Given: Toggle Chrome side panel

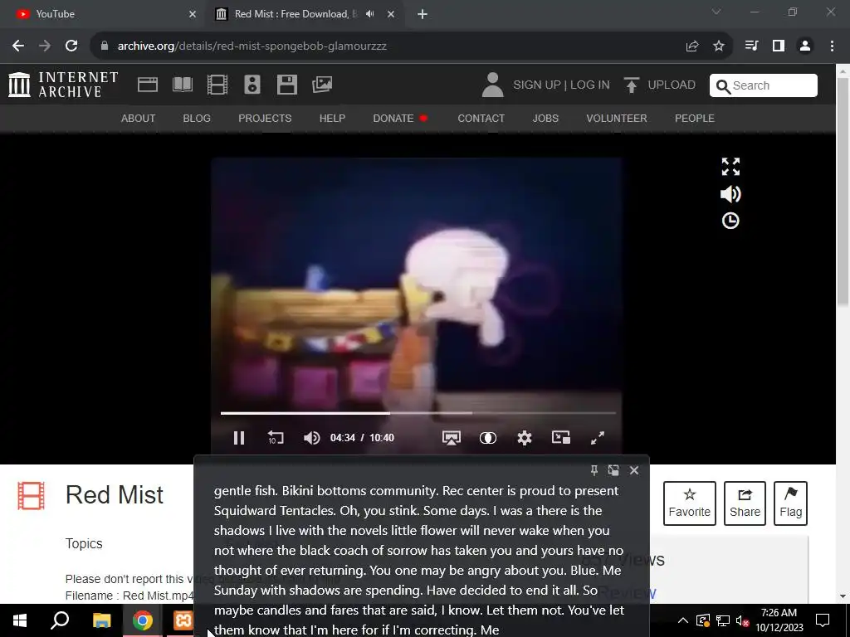Looking at the screenshot, I should tap(779, 46).
